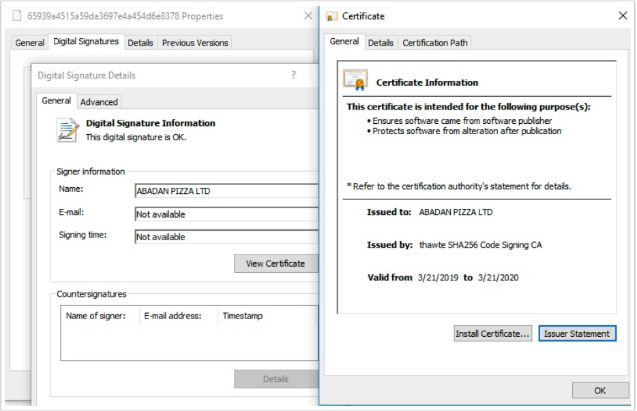
Task: Click the Certificate Information heading
Action: (x=427, y=83)
